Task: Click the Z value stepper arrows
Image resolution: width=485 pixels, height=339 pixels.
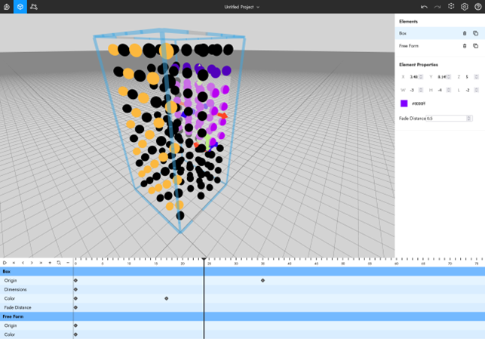Action: (477, 77)
